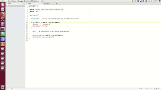Click the VLC cone tray indicator
Image resolution: width=161 pixels, height=90 pixels.
(x=133, y=1)
